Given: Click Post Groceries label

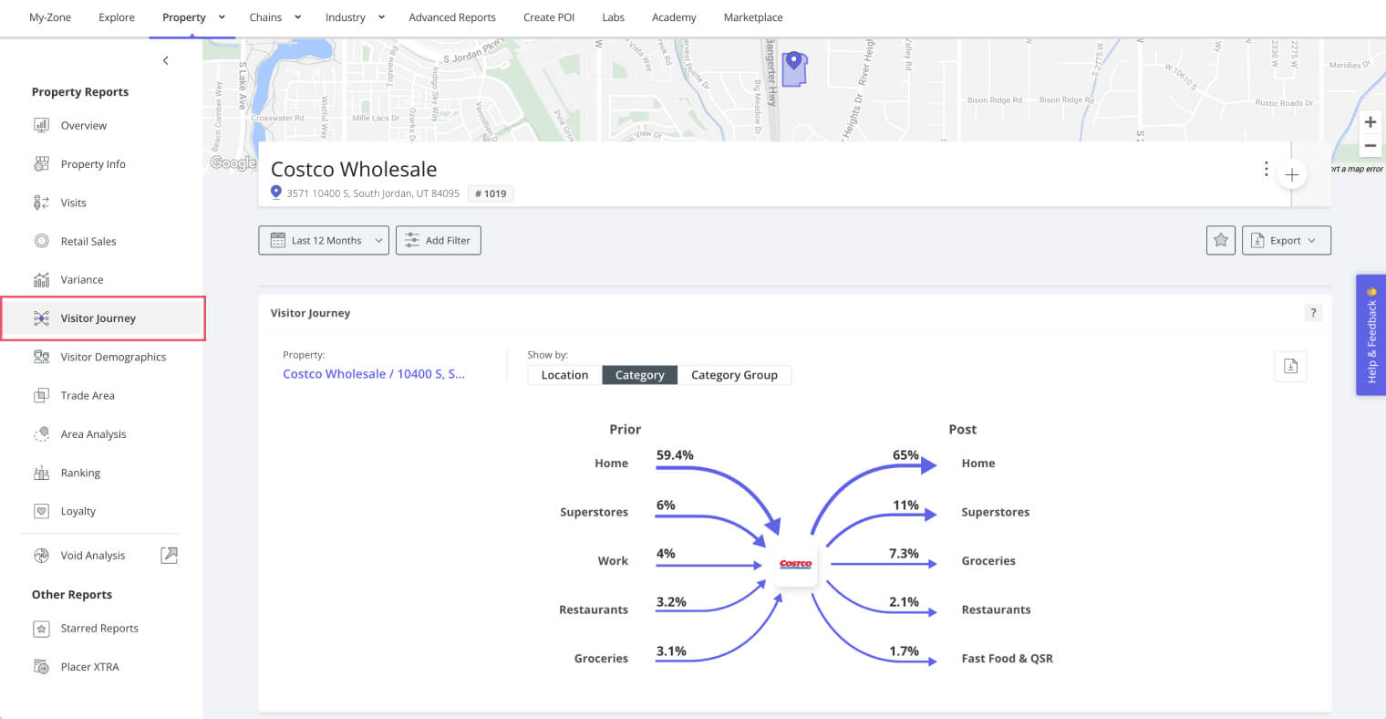Looking at the screenshot, I should 988,561.
